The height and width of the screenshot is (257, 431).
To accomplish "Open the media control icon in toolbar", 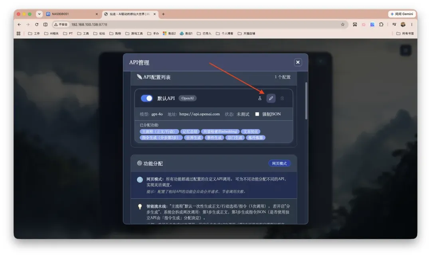I will [x=394, y=24].
